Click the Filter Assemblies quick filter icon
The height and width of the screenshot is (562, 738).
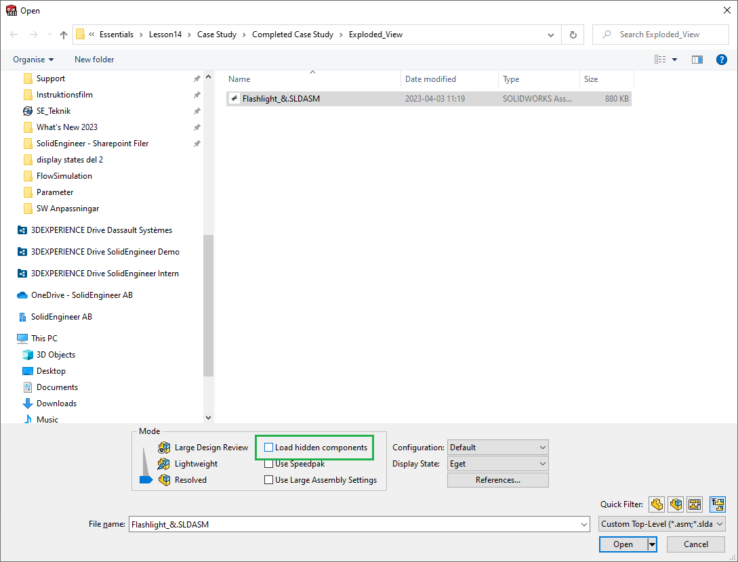pos(676,504)
